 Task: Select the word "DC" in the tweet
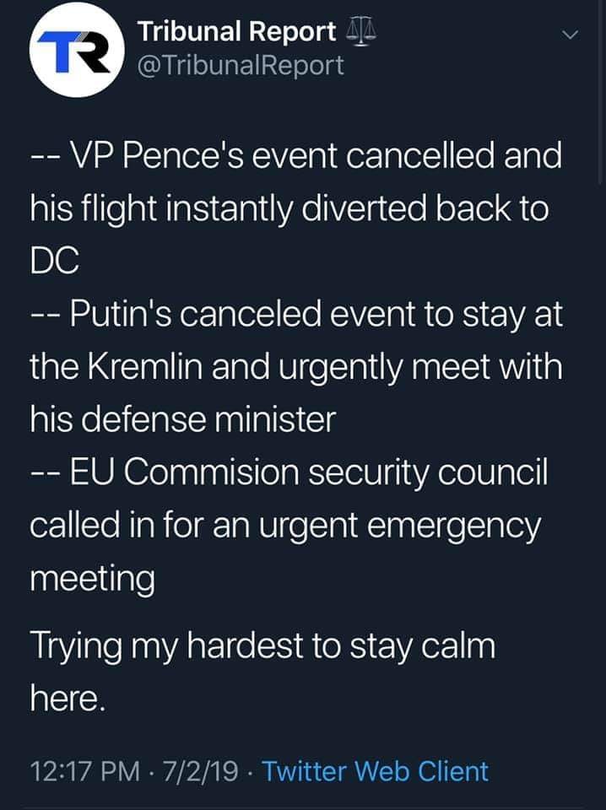55,262
